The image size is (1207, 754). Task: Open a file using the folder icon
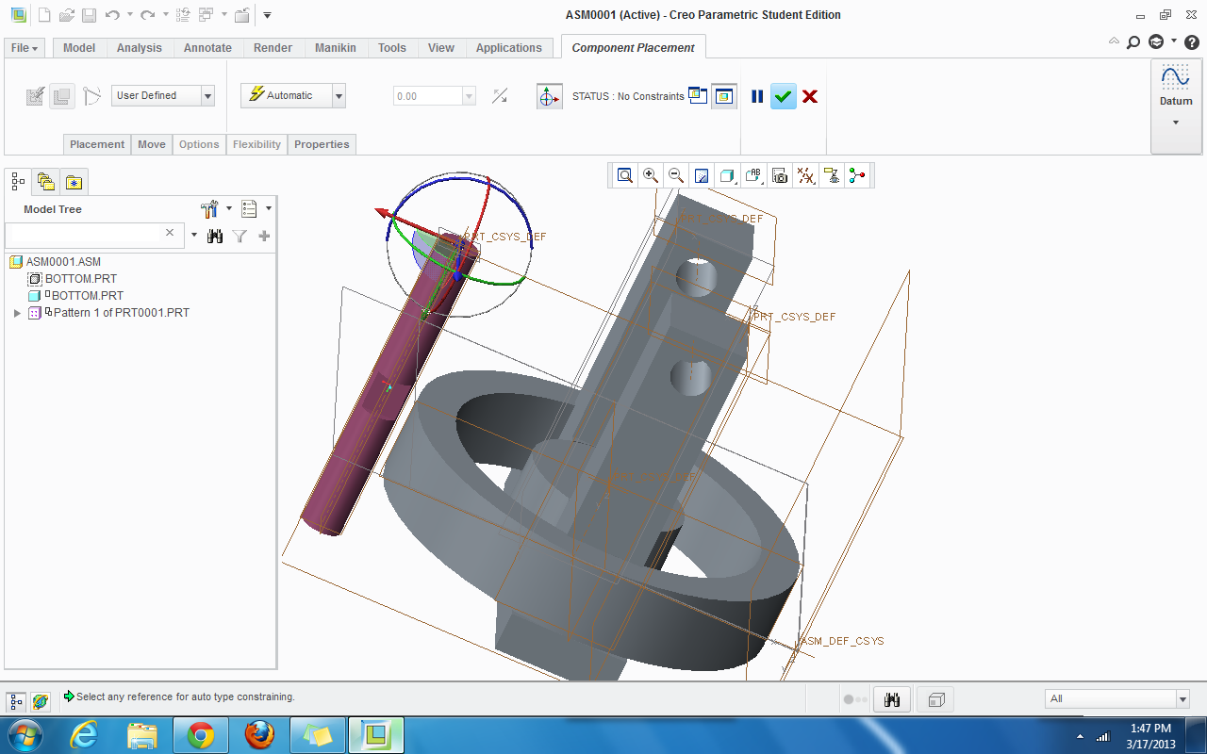point(66,15)
